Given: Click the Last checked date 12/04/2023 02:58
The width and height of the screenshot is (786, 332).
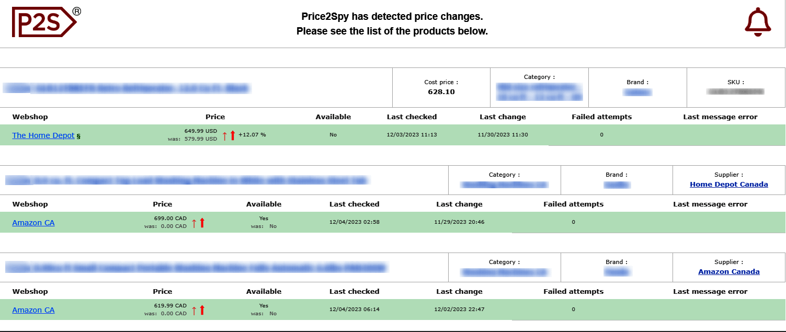Looking at the screenshot, I should 354,222.
